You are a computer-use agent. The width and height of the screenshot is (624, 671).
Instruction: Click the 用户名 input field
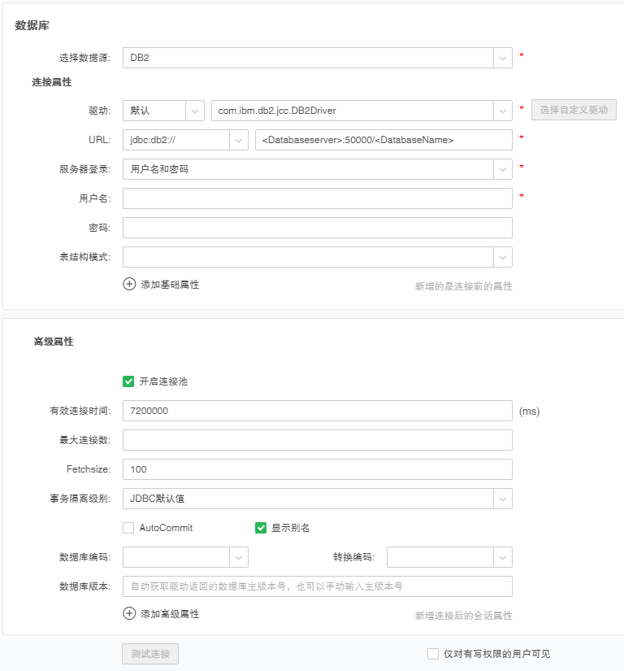[317, 198]
